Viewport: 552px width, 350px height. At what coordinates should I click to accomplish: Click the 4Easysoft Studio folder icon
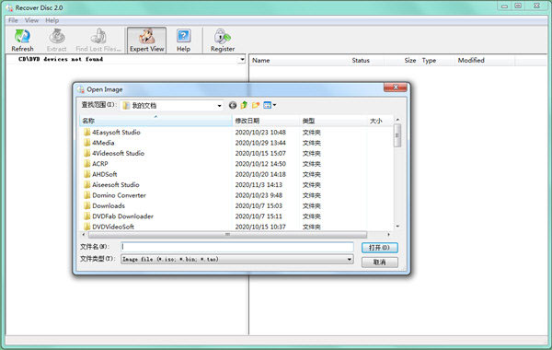87,133
